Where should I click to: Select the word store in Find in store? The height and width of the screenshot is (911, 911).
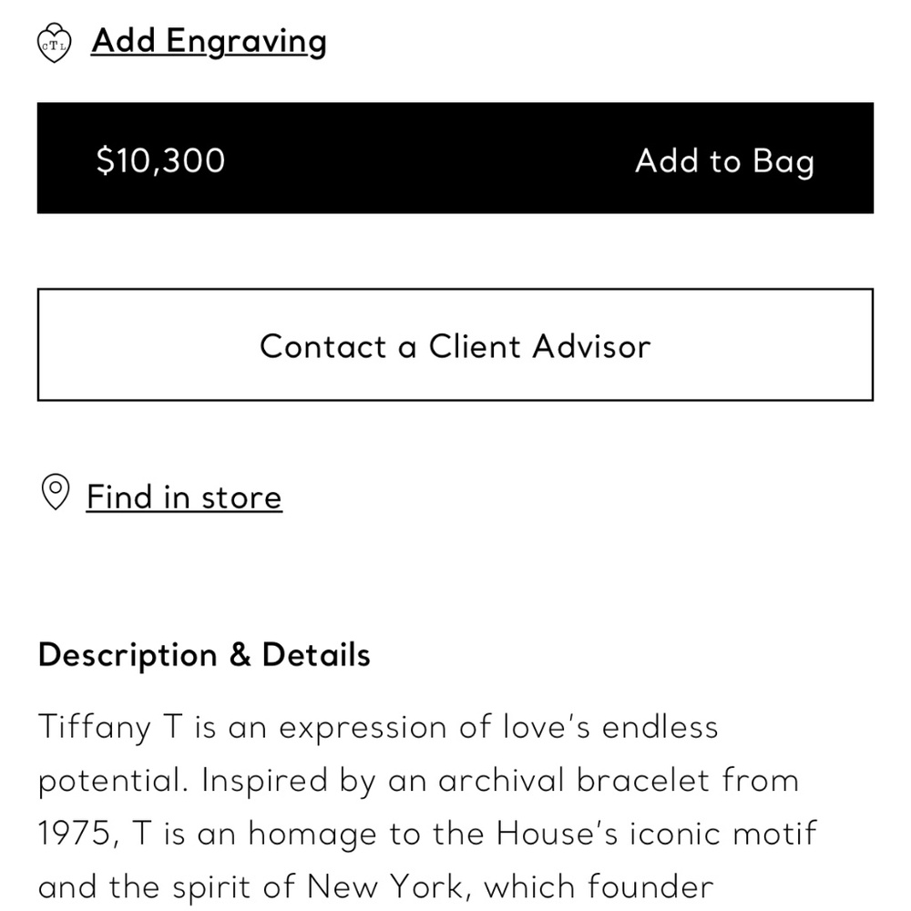(x=241, y=498)
